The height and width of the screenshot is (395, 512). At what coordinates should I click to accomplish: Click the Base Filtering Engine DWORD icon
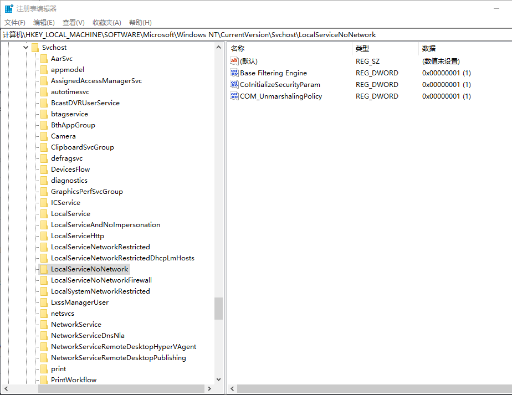(234, 73)
